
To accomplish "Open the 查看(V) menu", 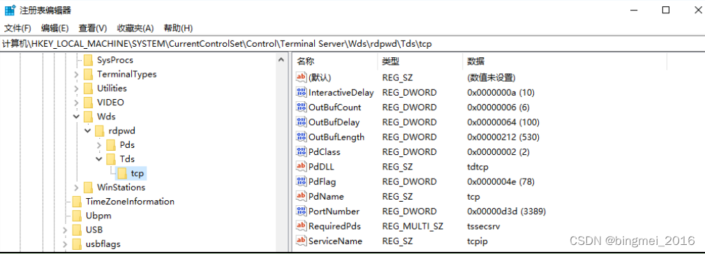I will pyautogui.click(x=93, y=28).
